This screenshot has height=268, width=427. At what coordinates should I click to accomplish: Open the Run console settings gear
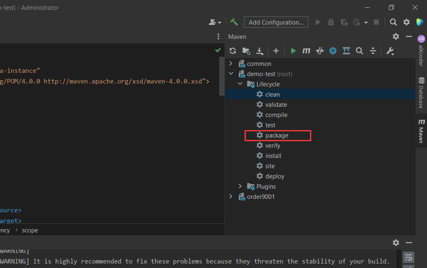(x=396, y=242)
